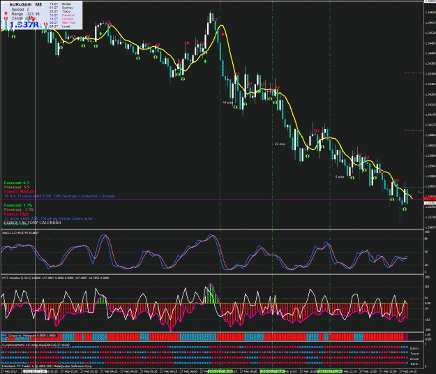
Task: Click the 'Impact: Medium' label
Action: click(20, 192)
